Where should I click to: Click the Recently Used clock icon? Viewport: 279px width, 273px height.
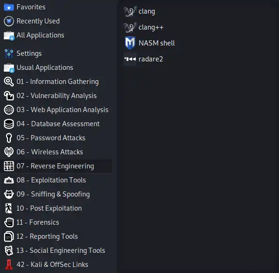point(9,21)
